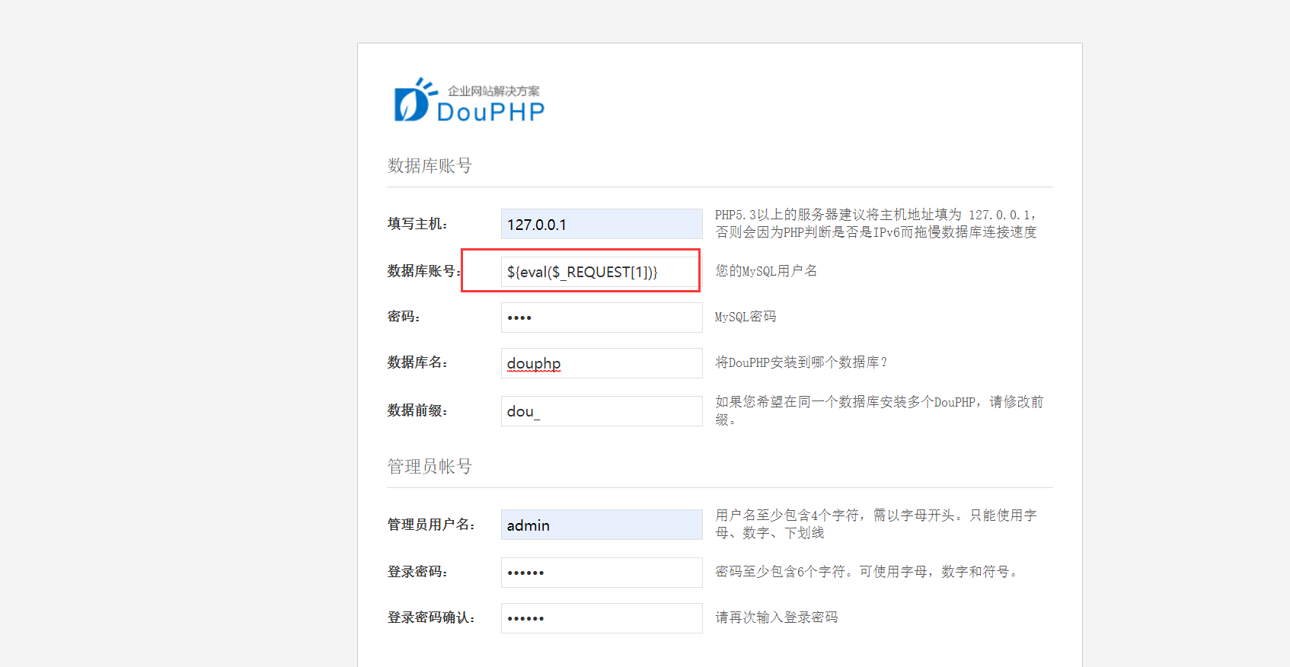Click the hint about 同一个数据库安装多个DouPHP
Image resolution: width=1290 pixels, height=667 pixels.
tap(879, 410)
